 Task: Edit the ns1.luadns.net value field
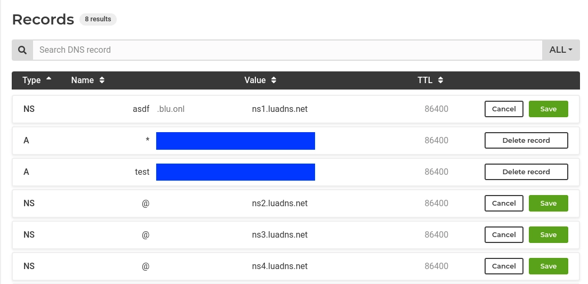280,109
